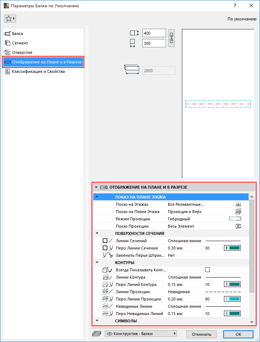Click the Линии Проекции row icon

(x=108, y=292)
